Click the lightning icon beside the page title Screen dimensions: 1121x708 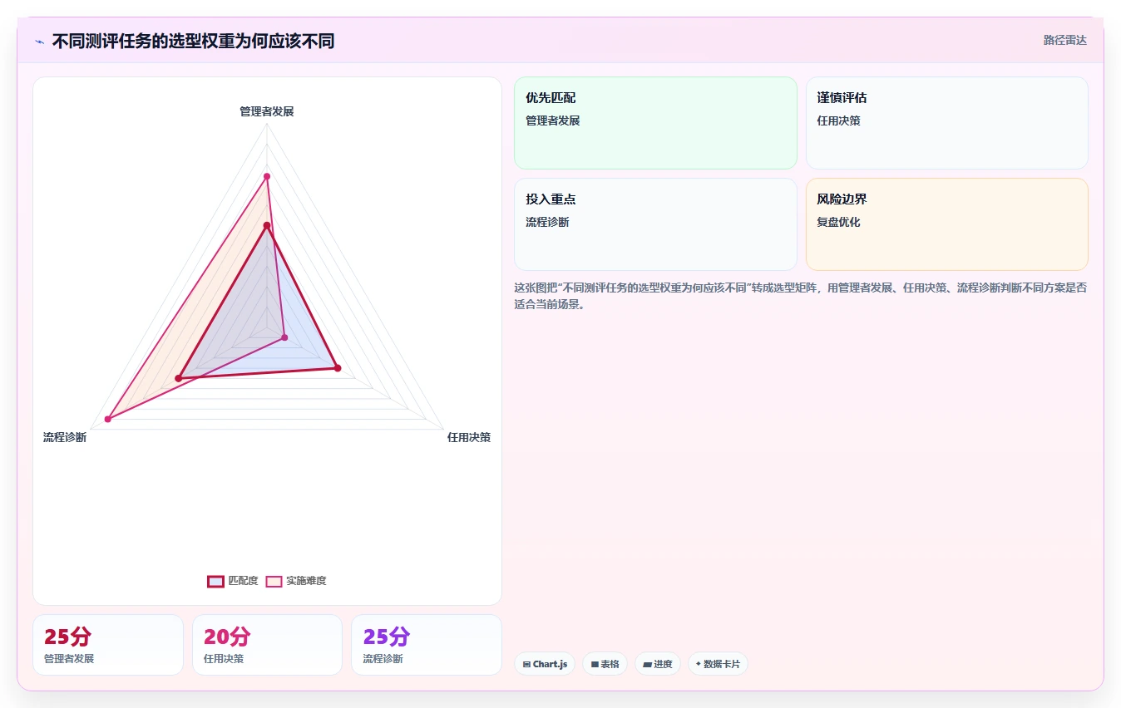[x=40, y=42]
